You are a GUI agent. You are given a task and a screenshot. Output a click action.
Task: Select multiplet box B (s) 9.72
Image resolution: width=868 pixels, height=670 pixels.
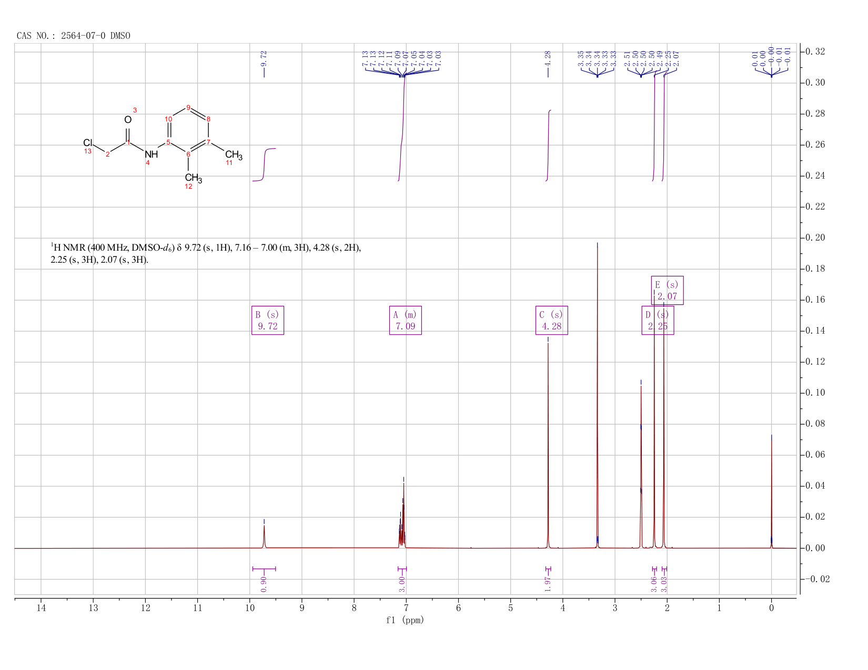pos(268,321)
